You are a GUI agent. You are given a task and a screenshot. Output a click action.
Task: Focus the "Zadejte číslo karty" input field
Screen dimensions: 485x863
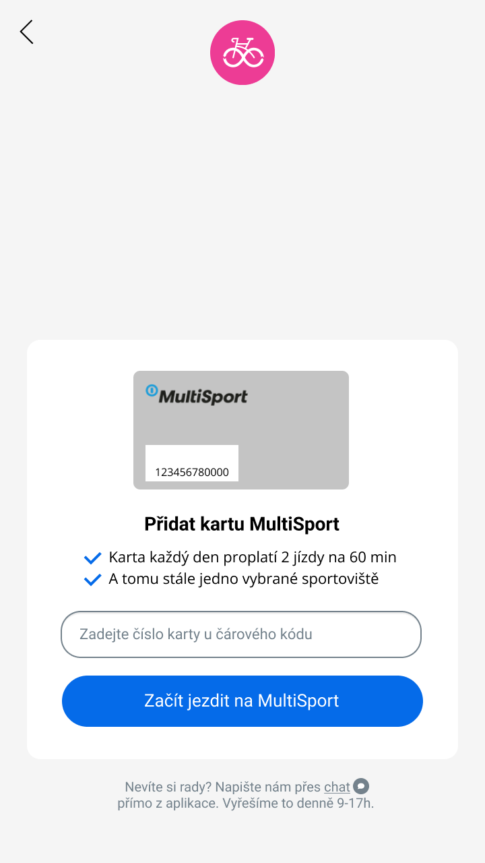point(241,634)
